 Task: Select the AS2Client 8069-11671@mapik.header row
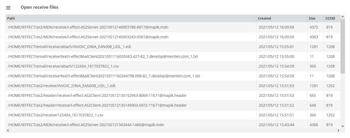click(x=97, y=96)
